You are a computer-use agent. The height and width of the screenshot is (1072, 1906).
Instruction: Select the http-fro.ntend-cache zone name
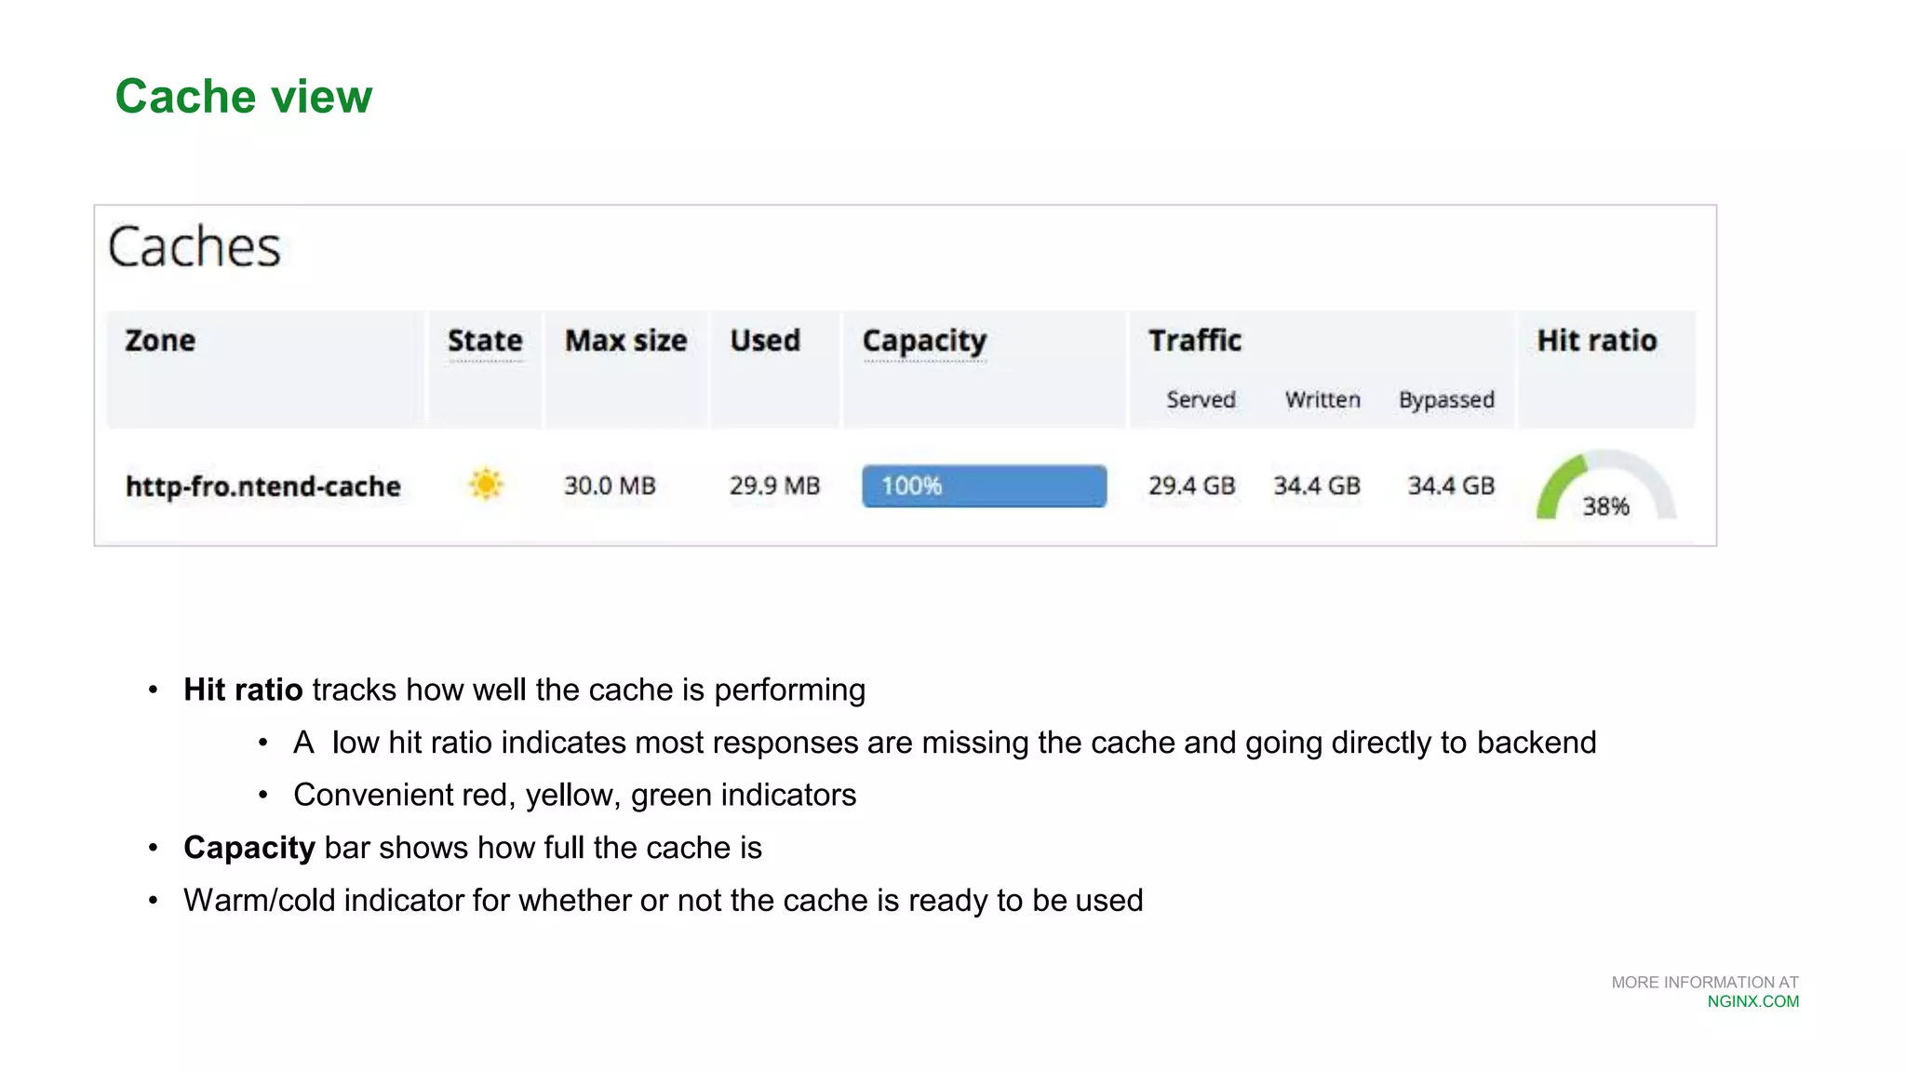click(263, 487)
